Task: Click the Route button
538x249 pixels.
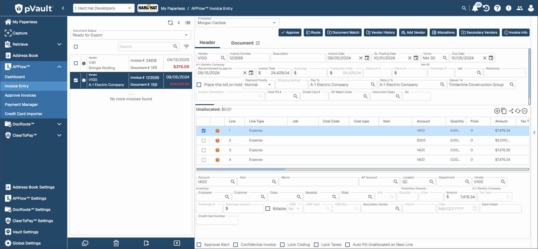Action: 313,32
